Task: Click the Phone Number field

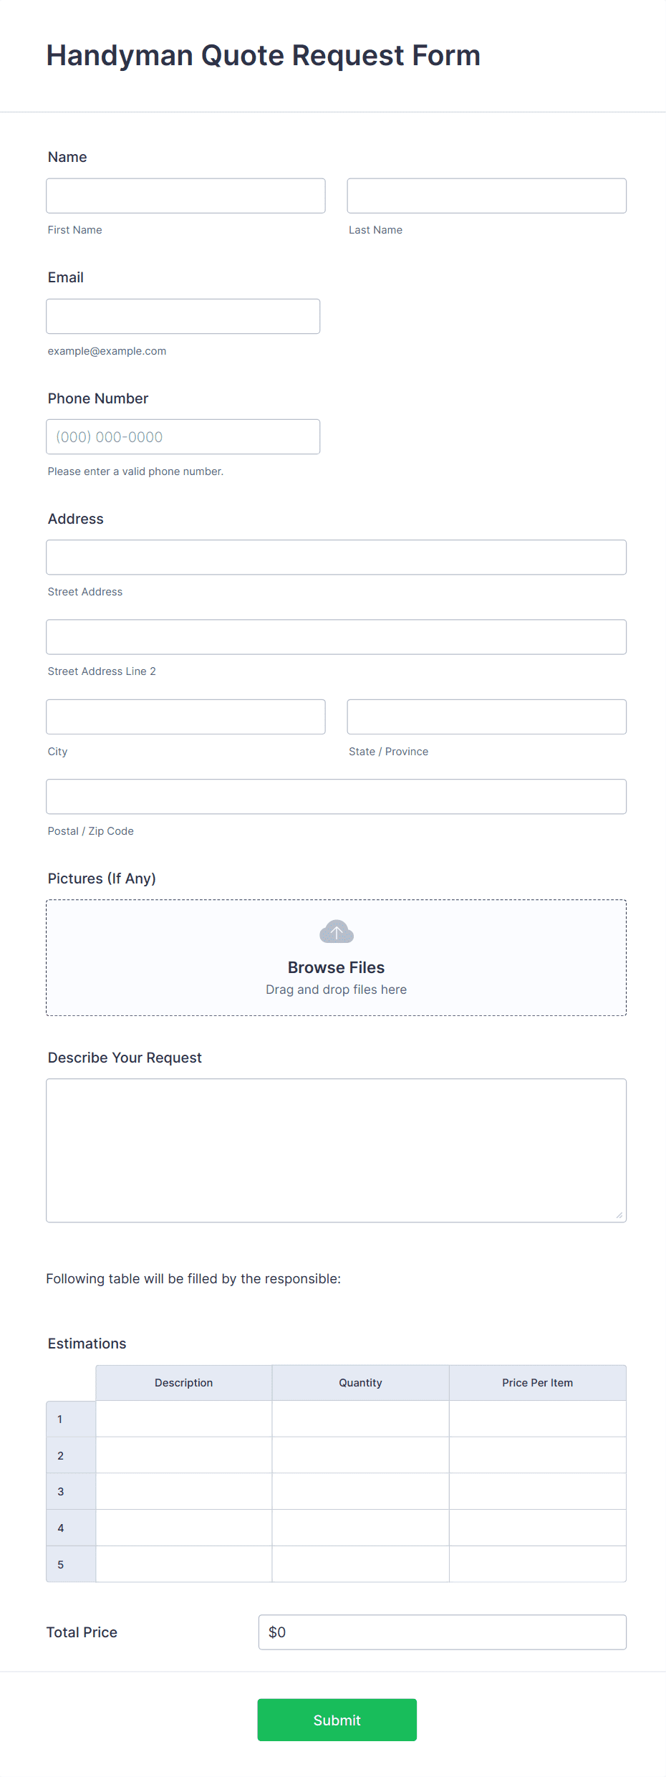Action: coord(183,436)
